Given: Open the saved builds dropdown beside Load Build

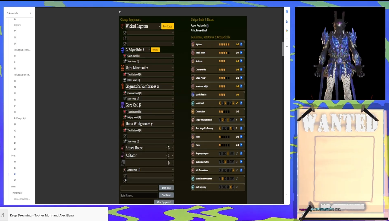Looking at the screenshot, I should tap(139, 188).
